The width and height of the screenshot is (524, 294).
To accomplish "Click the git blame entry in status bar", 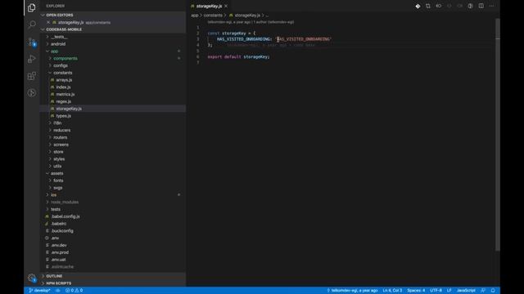I will click(x=352, y=291).
